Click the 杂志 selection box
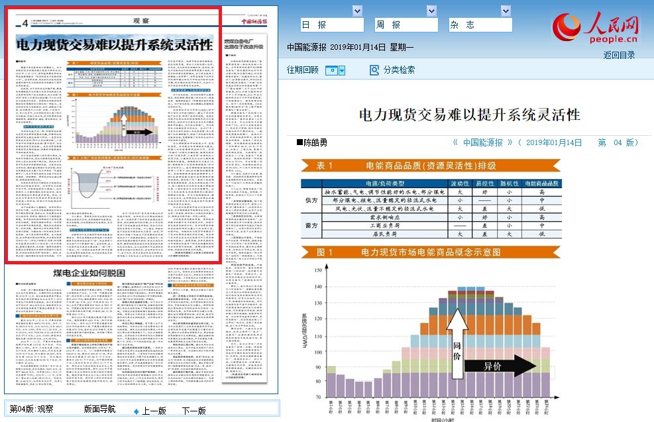 480,25
